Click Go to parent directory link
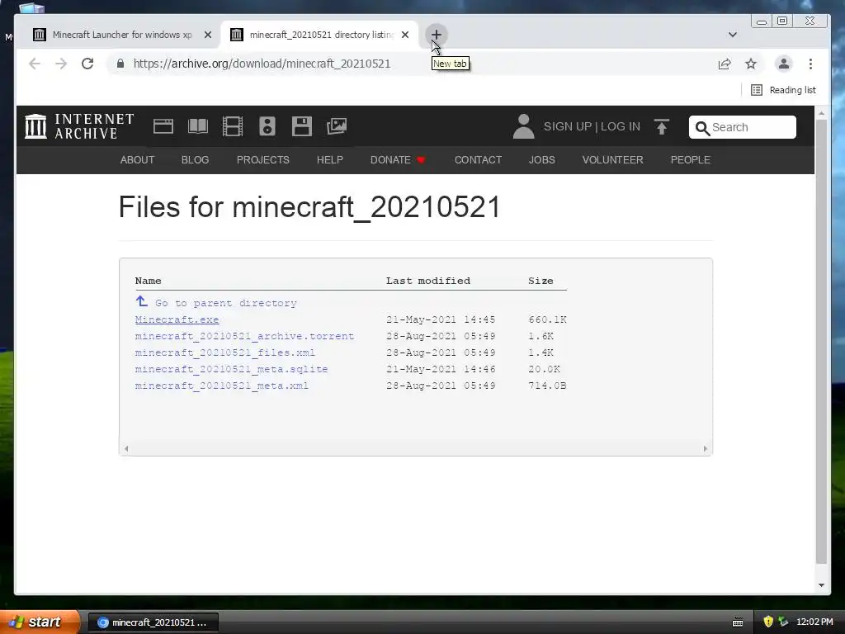 [226, 304]
